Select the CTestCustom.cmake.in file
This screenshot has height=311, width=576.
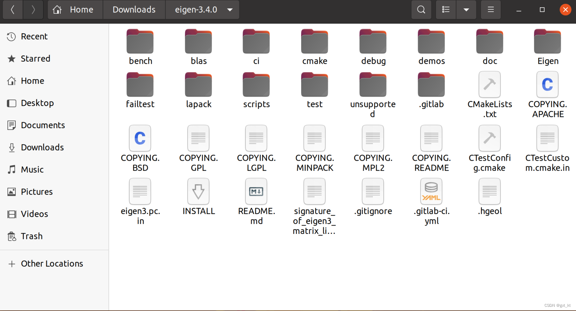[x=548, y=148]
